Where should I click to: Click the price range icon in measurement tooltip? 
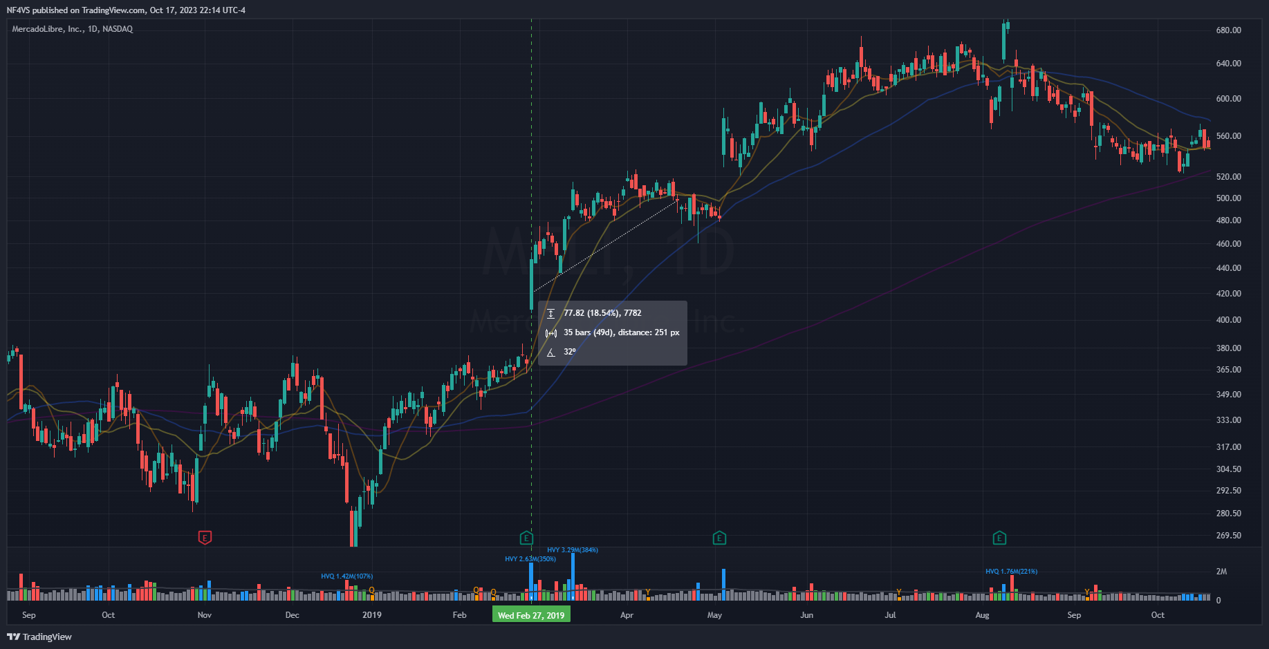point(551,314)
